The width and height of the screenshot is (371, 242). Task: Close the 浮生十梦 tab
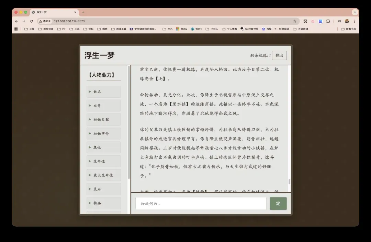click(x=76, y=12)
